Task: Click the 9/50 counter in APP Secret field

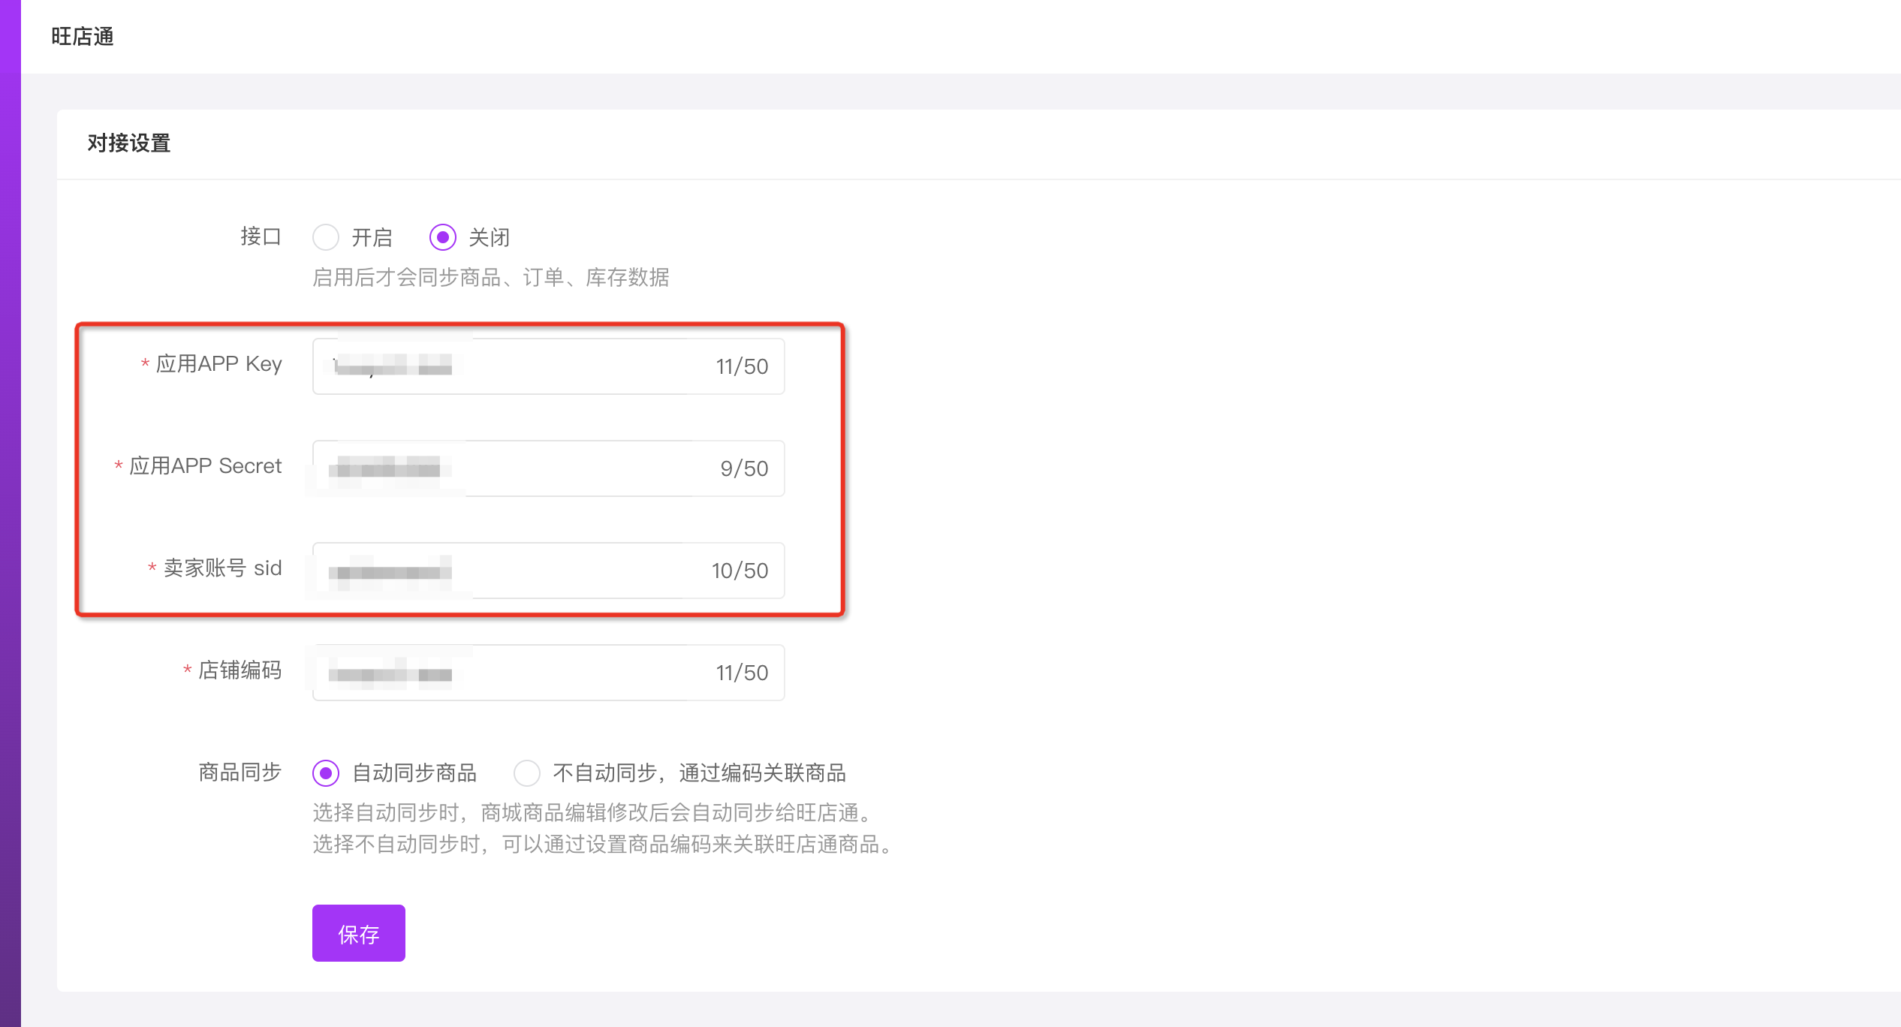Action: 744,468
